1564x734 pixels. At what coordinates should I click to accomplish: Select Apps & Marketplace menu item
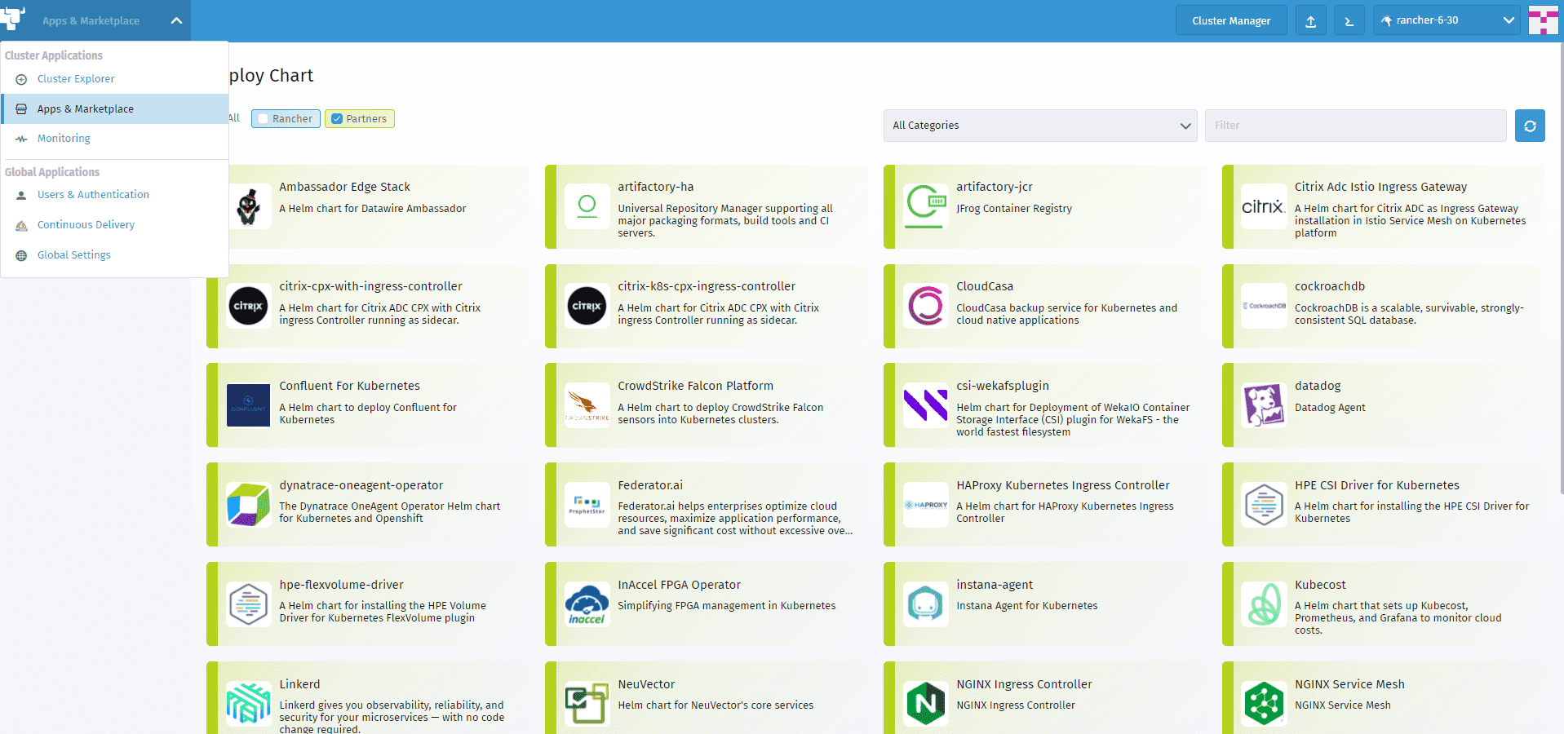click(114, 109)
